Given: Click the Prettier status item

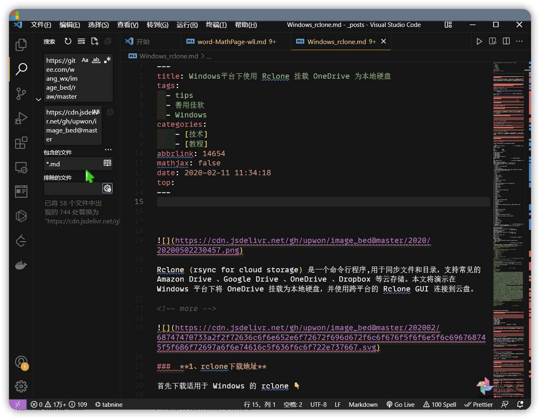Looking at the screenshot, I should pyautogui.click(x=479, y=404).
